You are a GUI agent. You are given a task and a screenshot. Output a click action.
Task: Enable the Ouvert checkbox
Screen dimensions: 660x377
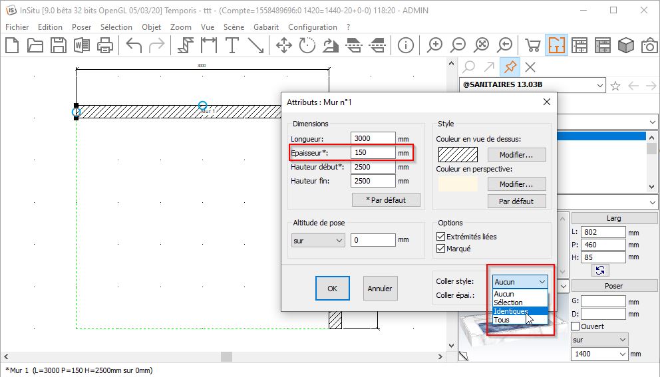(576, 326)
